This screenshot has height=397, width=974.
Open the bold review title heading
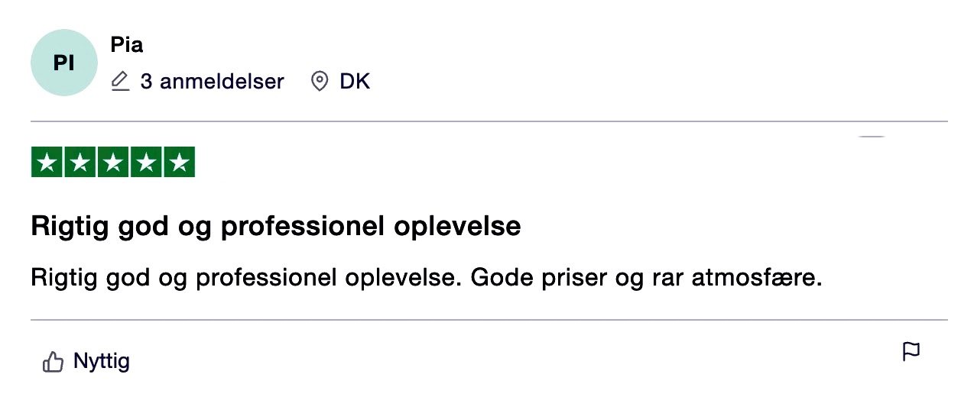275,227
